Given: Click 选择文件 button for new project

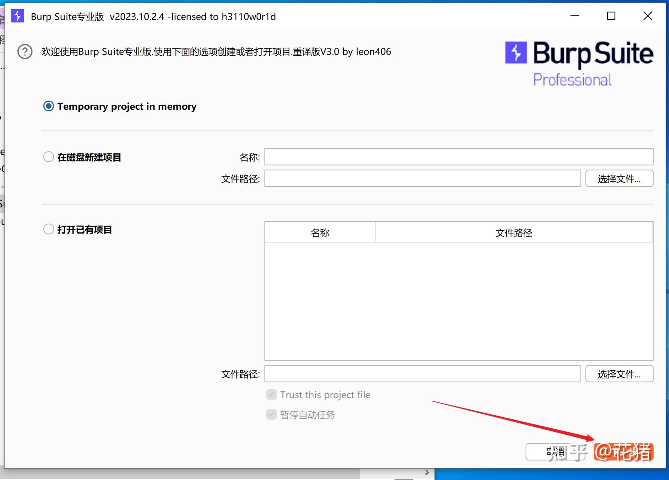Looking at the screenshot, I should [x=619, y=178].
